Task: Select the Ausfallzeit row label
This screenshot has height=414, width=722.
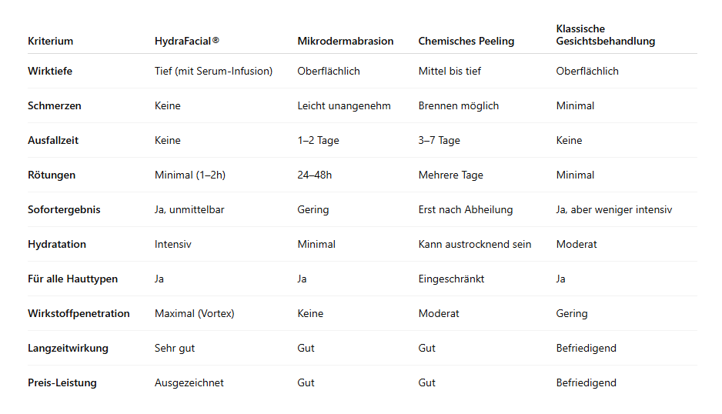Action: tap(53, 140)
